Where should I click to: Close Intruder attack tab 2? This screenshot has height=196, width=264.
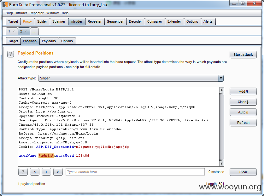click(26, 31)
